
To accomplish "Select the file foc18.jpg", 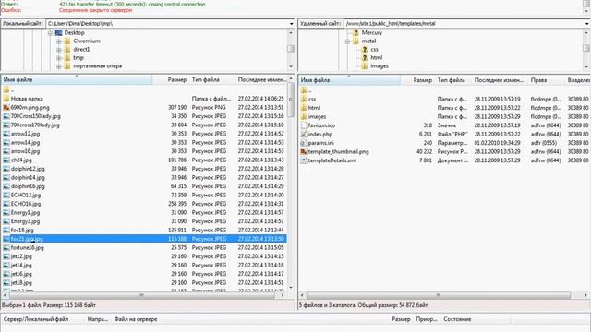I will (22, 230).
